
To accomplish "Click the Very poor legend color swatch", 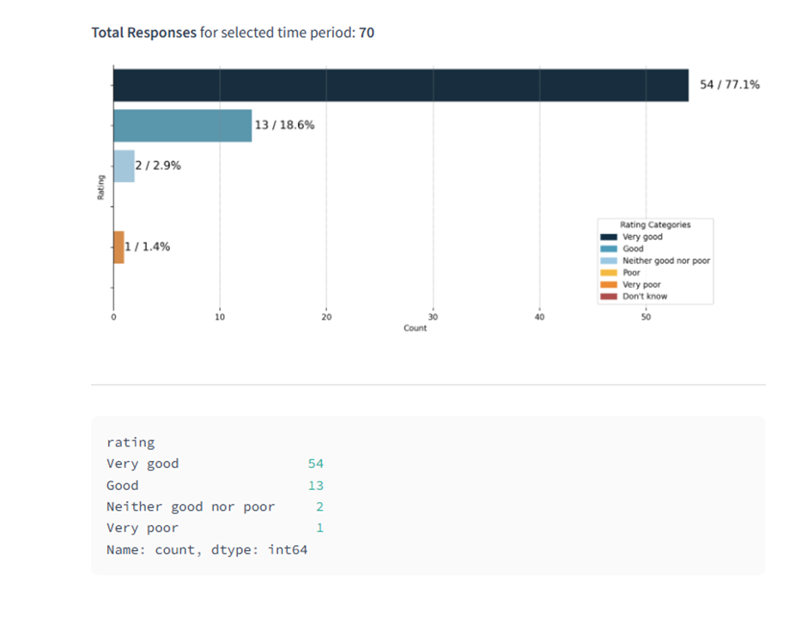I will (608, 285).
